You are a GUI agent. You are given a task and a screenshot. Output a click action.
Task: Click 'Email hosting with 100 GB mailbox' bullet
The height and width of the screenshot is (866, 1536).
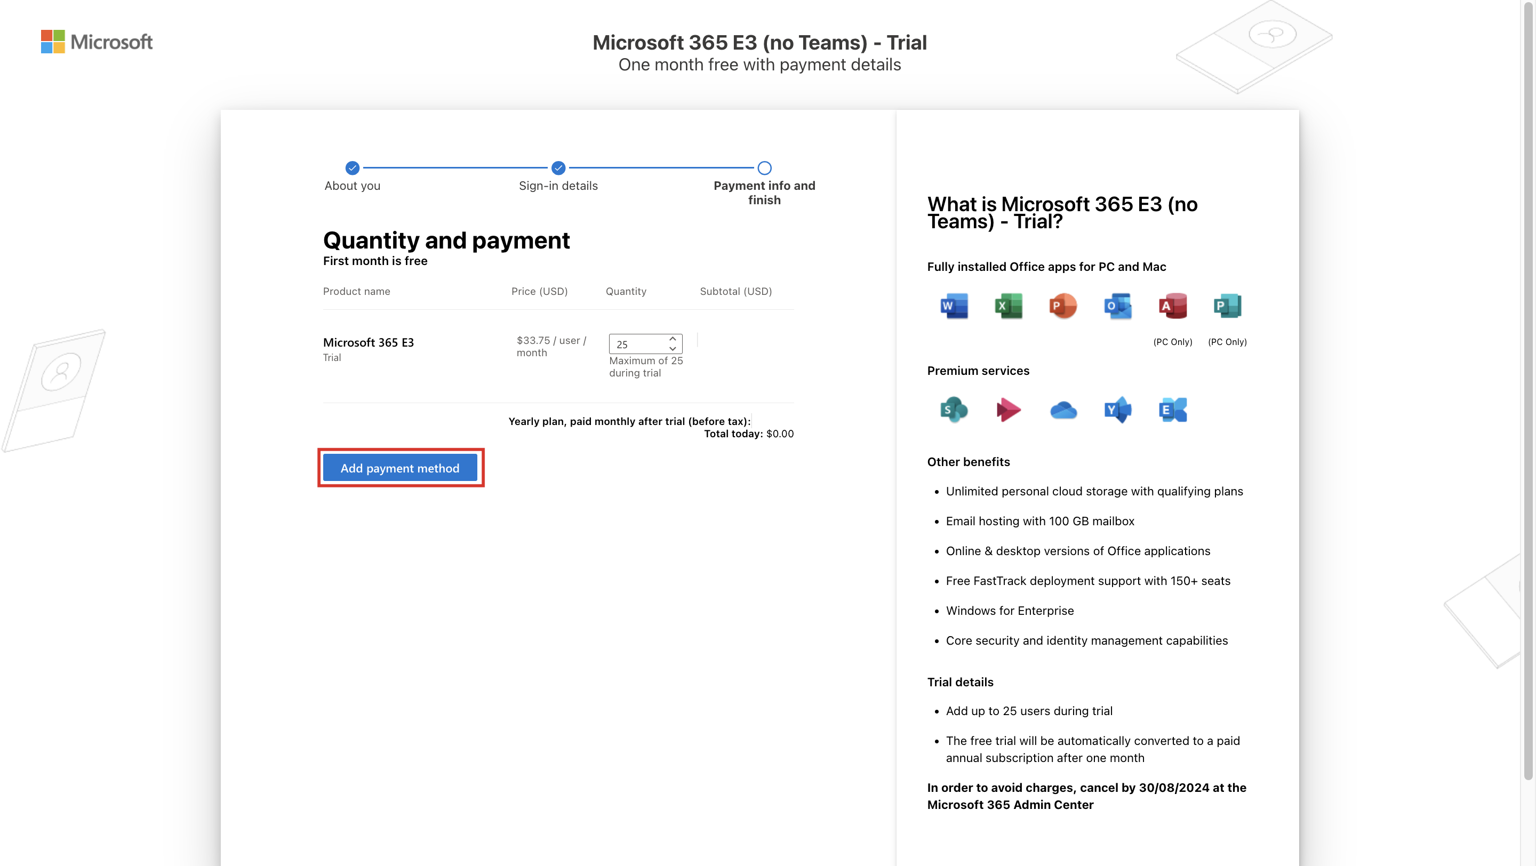(1040, 521)
